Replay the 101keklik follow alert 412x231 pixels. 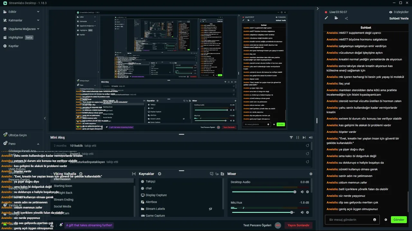[307, 146]
